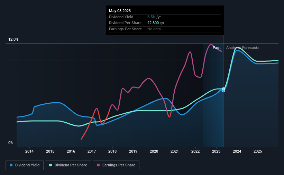Click the May 08 2023 tooltip date
Screen dimensions: 284x175
pos(120,11)
